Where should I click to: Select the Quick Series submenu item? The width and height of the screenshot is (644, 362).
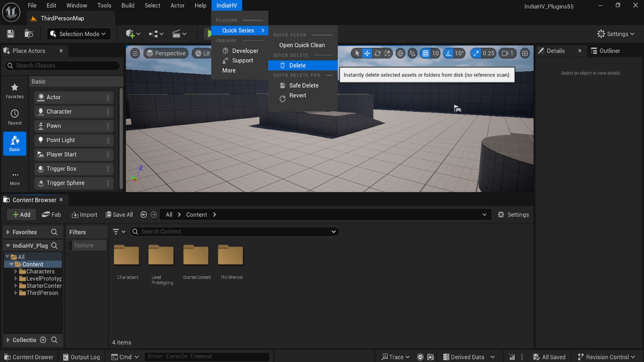pos(239,31)
